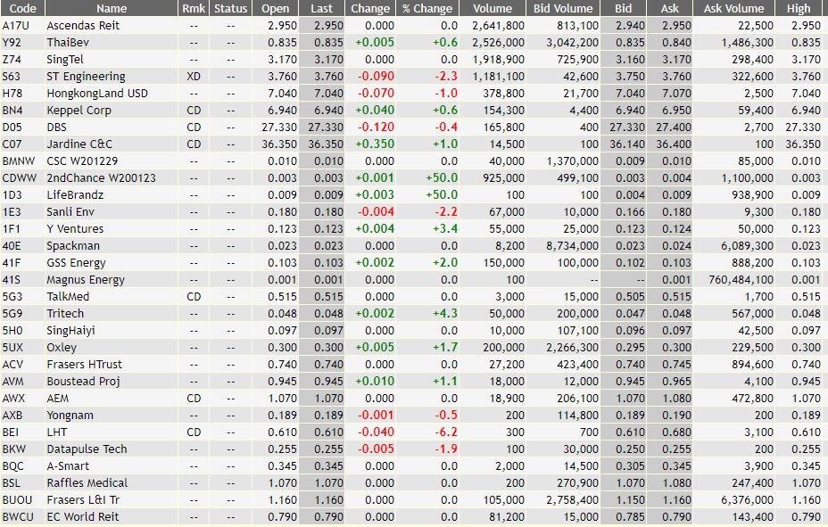Viewport: 828px width, 527px height.
Task: Click the Rmk column header
Action: tap(194, 8)
